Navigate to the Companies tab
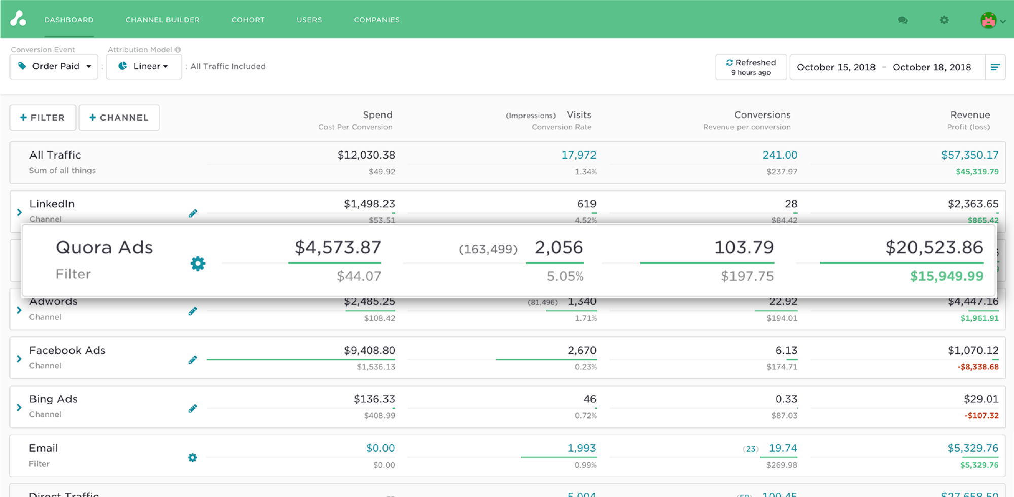The height and width of the screenshot is (497, 1014). [x=377, y=20]
